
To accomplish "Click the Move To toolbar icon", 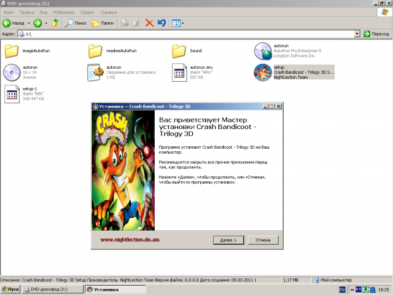I will pyautogui.click(x=125, y=23).
